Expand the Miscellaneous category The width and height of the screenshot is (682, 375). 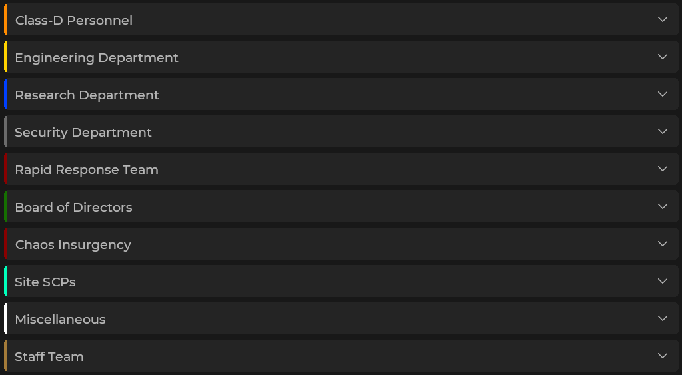[61, 319]
